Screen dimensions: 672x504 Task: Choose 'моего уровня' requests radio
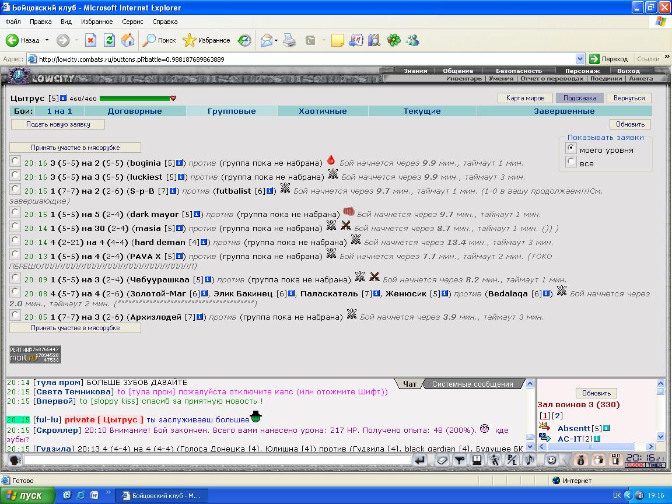pos(571,148)
